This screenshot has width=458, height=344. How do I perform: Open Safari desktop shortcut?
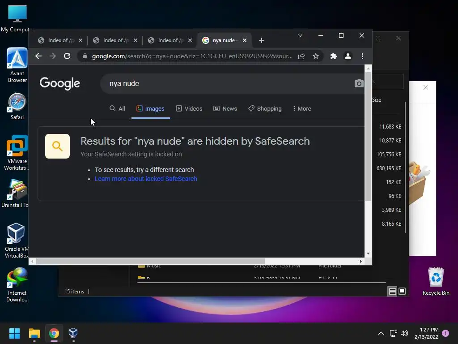click(17, 107)
